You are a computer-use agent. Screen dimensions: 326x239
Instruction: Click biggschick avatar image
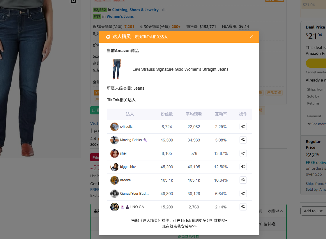(114, 167)
